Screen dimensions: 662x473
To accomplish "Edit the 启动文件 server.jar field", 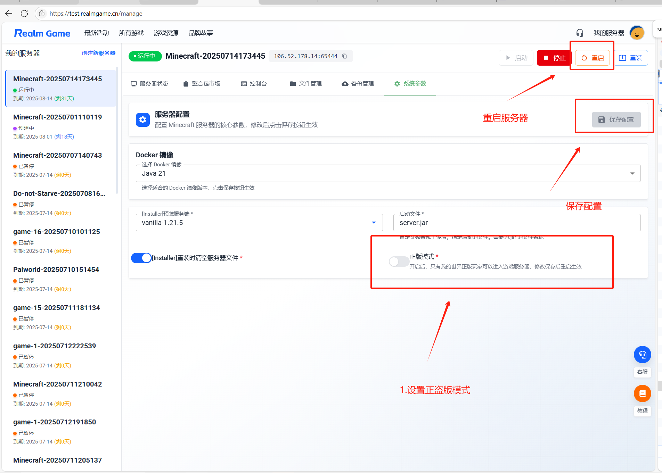I will pyautogui.click(x=517, y=223).
